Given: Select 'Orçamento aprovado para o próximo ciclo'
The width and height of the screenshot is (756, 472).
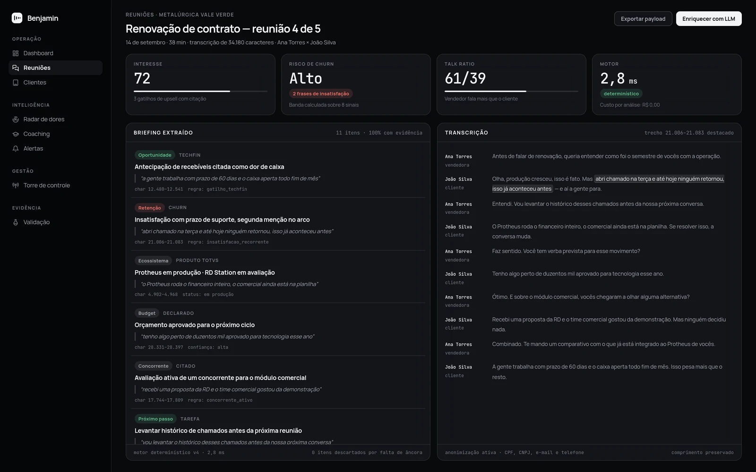Looking at the screenshot, I should click(x=195, y=325).
